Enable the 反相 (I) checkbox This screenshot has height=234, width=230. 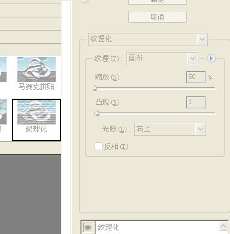pos(98,146)
